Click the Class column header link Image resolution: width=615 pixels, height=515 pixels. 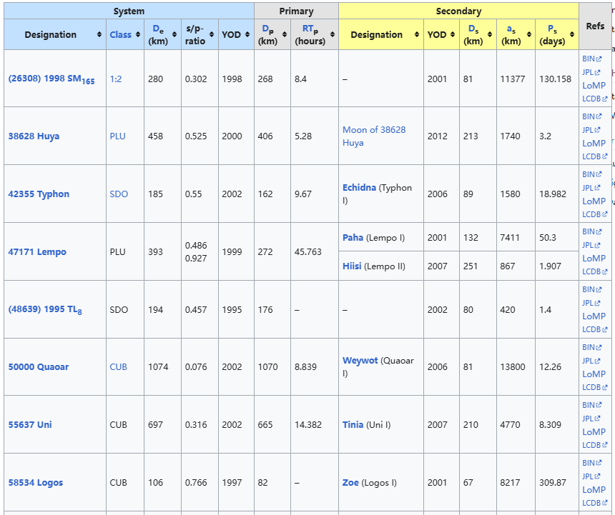(120, 35)
